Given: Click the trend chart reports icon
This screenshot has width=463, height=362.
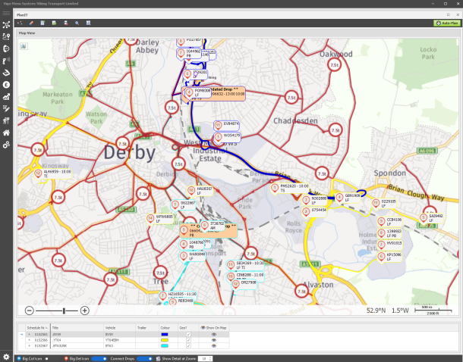Looking at the screenshot, I should click(x=6, y=97).
